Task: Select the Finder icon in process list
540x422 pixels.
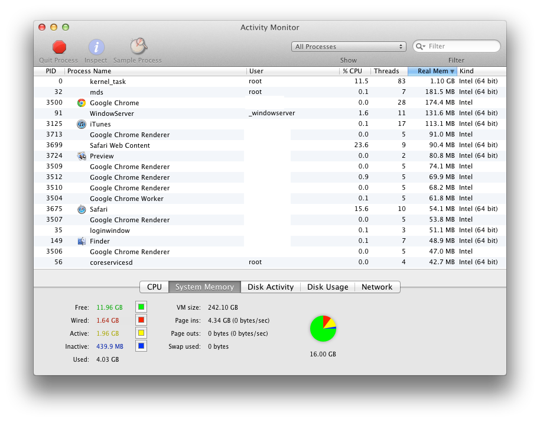Action: (x=82, y=241)
